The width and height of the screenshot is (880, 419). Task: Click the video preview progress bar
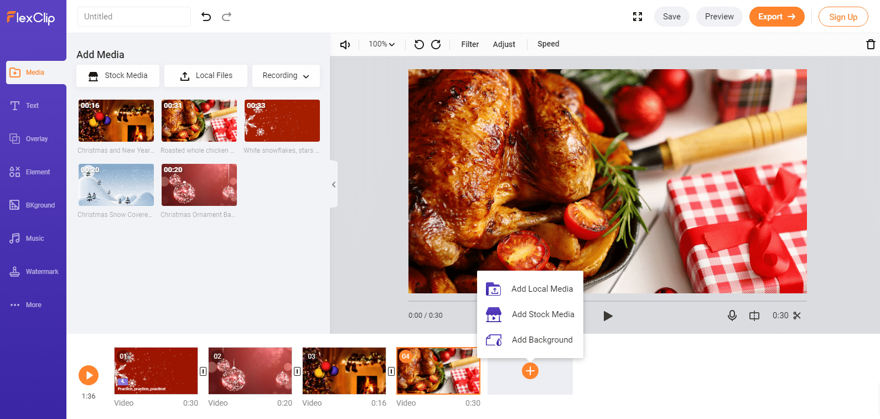[607, 301]
